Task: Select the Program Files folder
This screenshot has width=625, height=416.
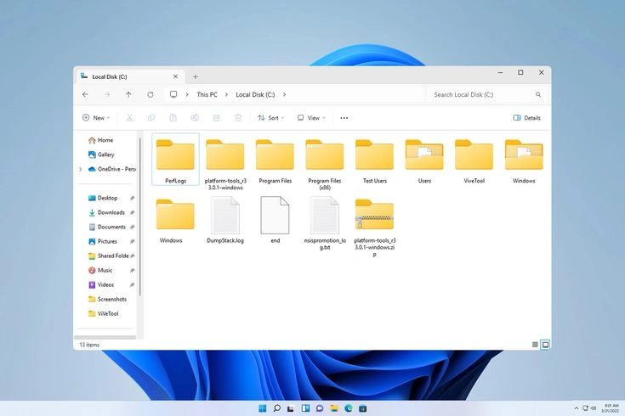Action: click(275, 160)
